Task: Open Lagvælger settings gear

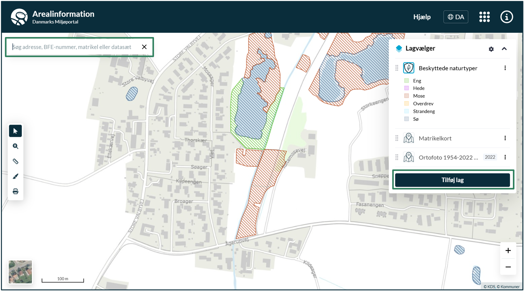Action: click(x=491, y=49)
